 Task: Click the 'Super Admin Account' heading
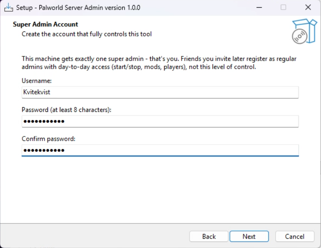pyautogui.click(x=45, y=24)
